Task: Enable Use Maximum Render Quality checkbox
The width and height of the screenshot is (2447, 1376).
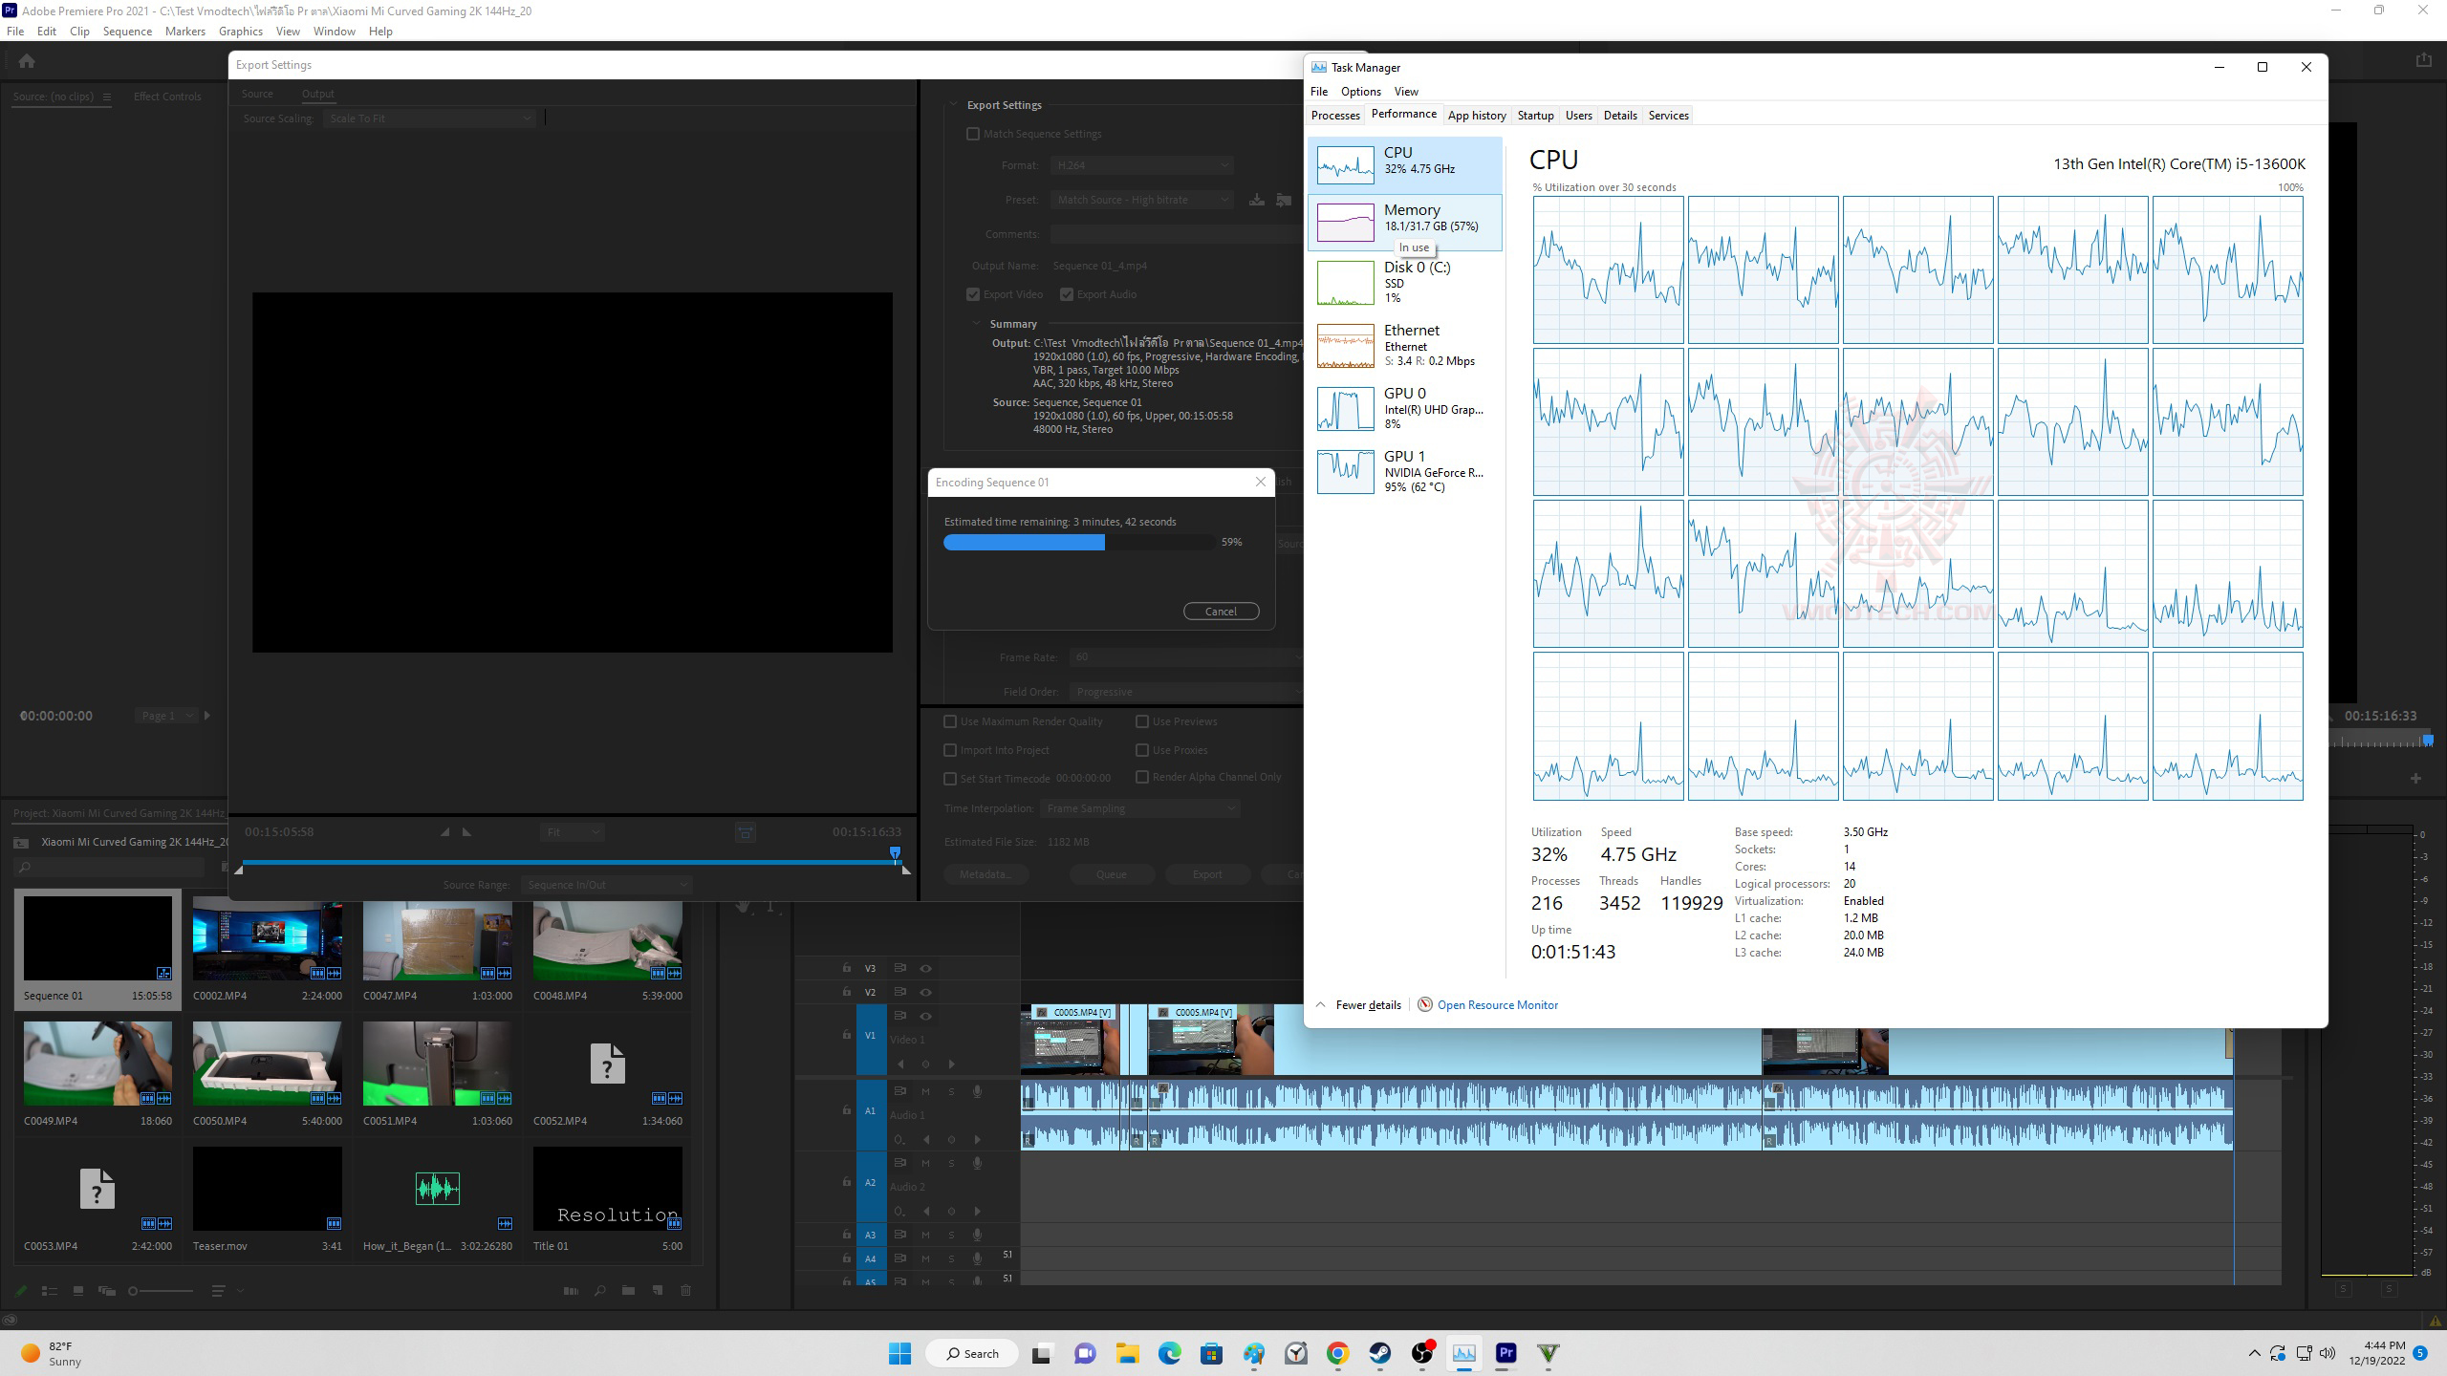Action: pos(950,722)
